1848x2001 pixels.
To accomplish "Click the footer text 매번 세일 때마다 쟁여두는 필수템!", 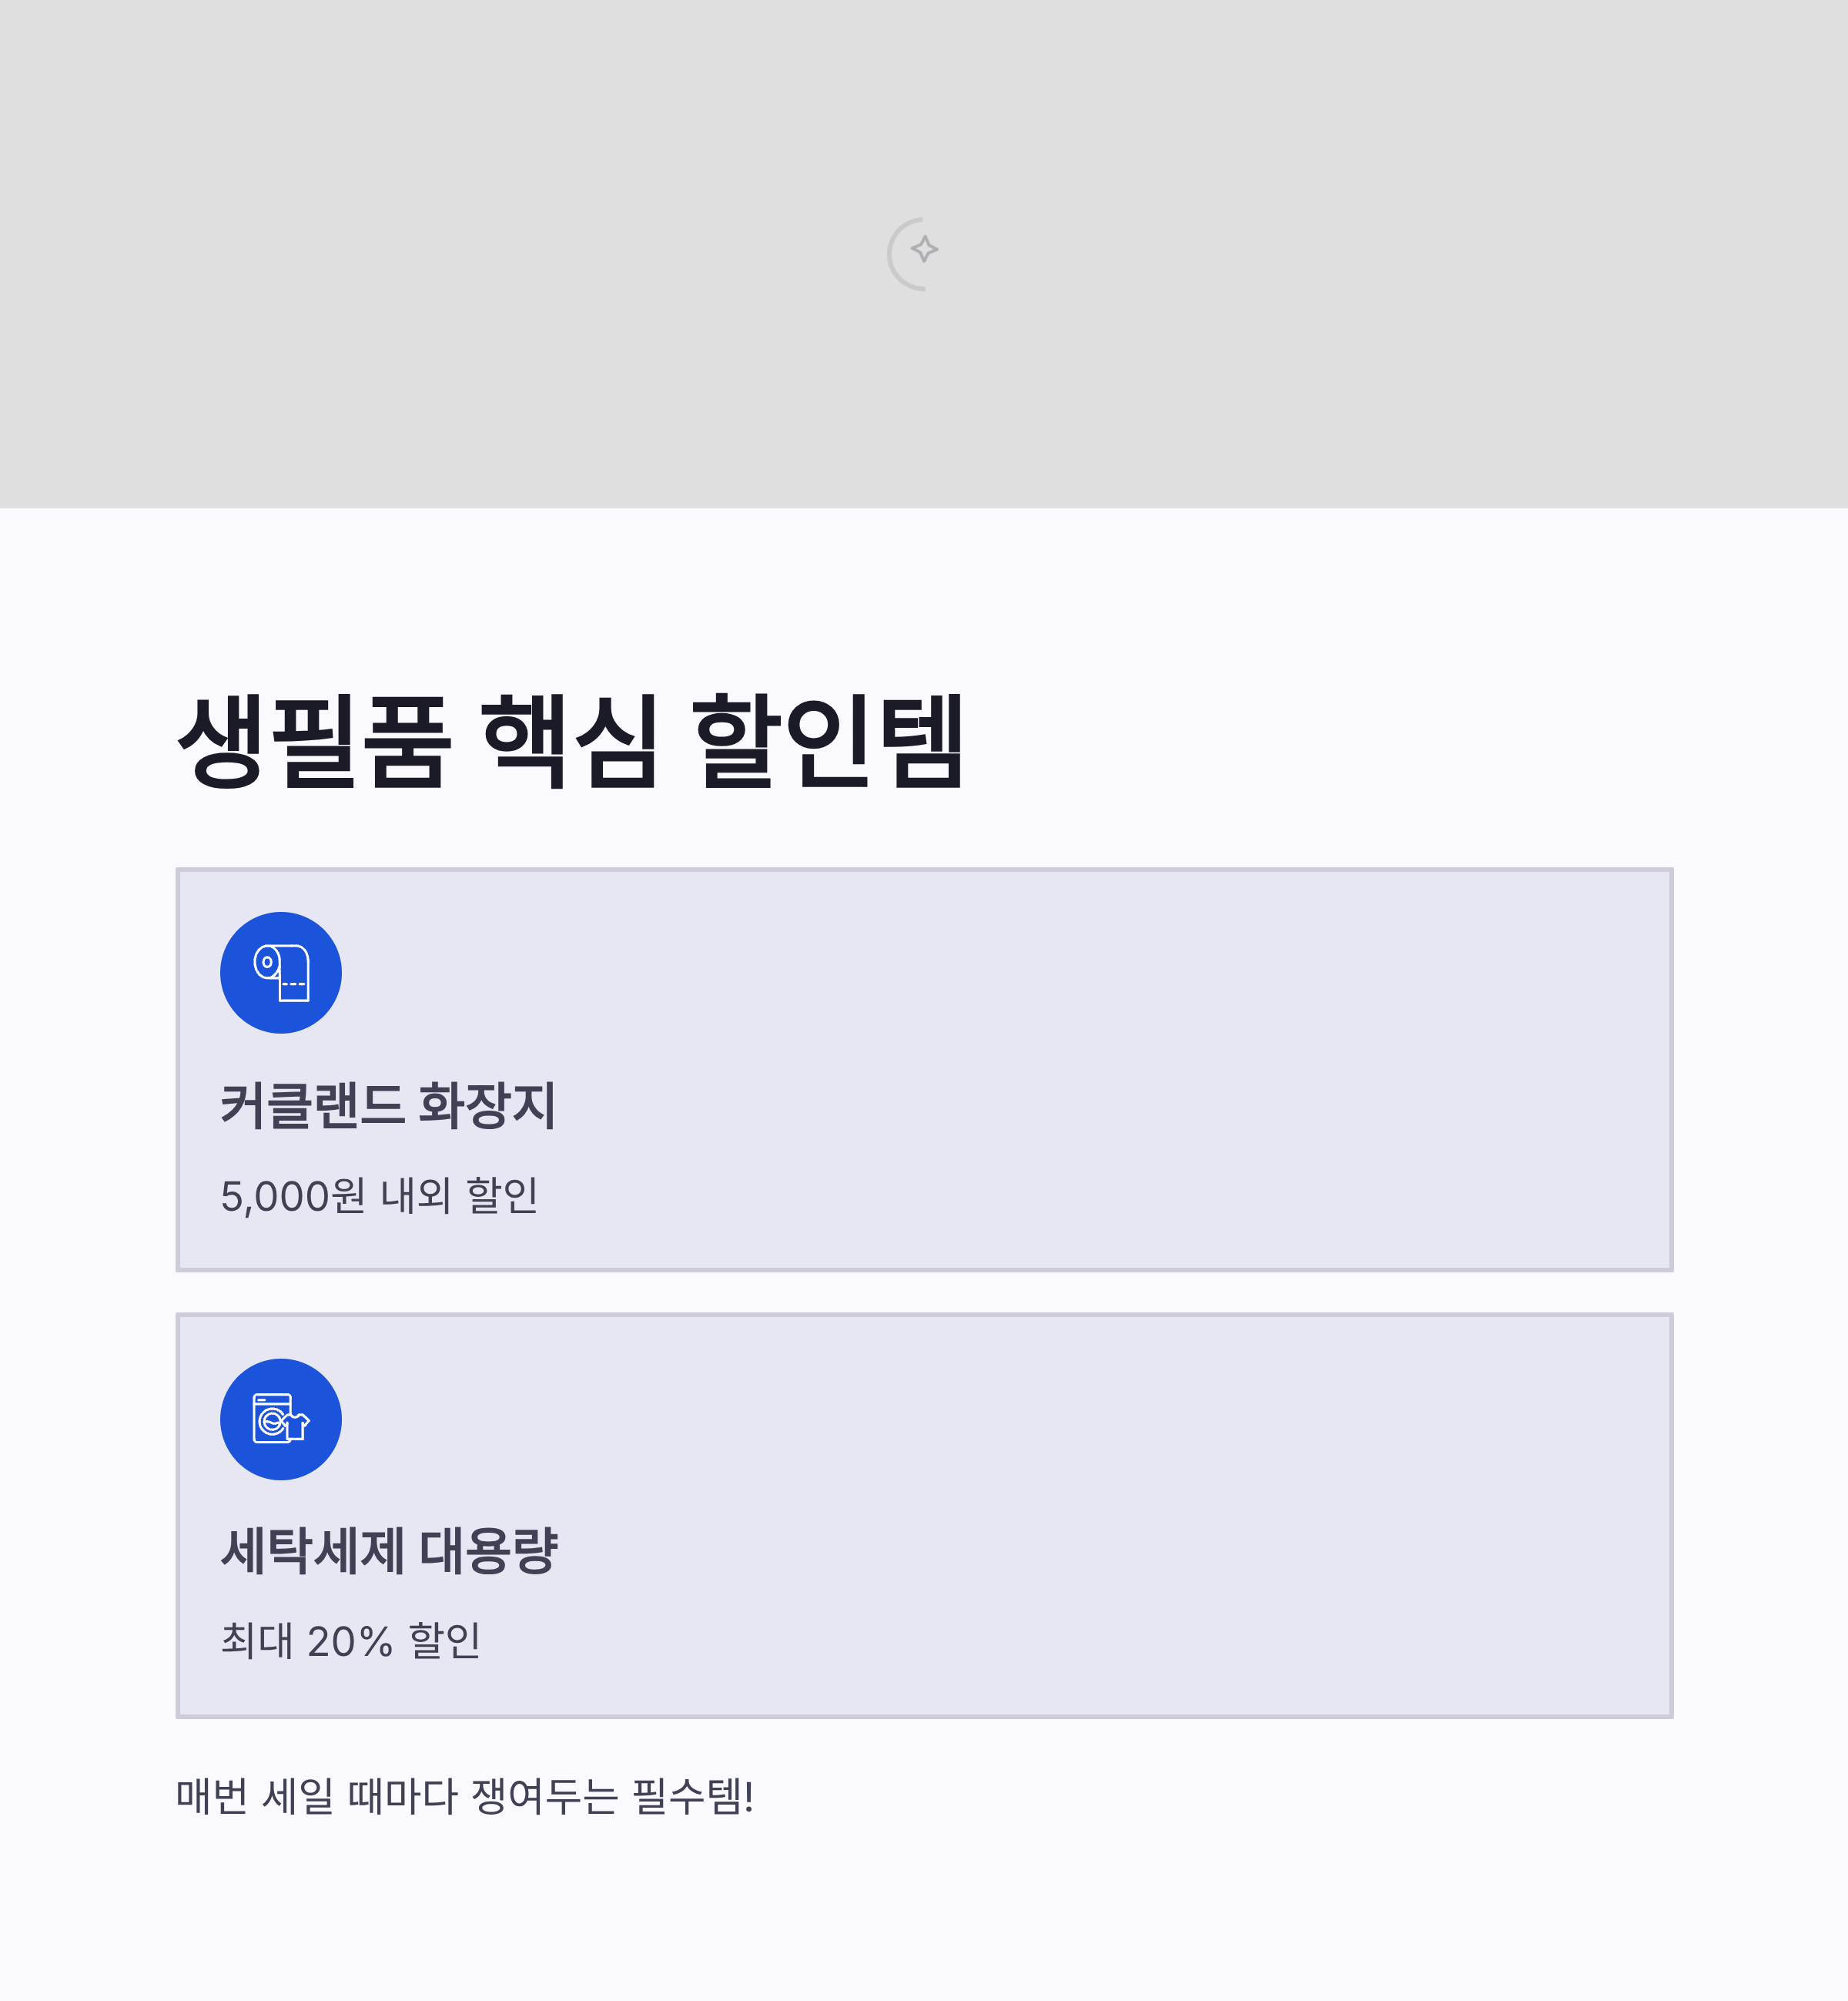I will [465, 1797].
